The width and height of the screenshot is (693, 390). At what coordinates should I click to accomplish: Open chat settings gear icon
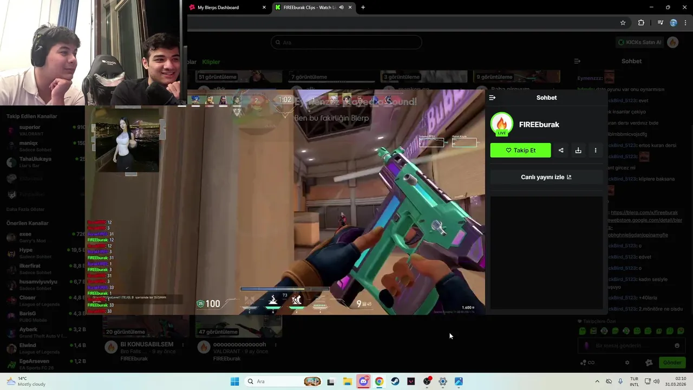(627, 363)
